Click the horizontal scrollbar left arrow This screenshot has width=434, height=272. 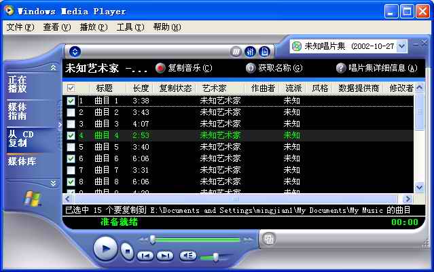[x=68, y=199]
